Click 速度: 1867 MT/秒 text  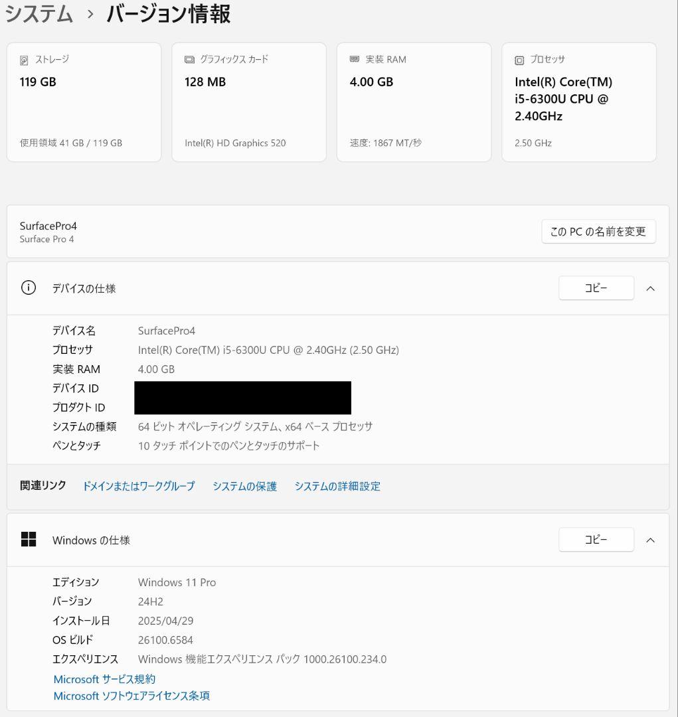click(386, 143)
